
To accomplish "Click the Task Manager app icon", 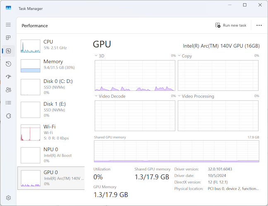I will tap(8, 8).
